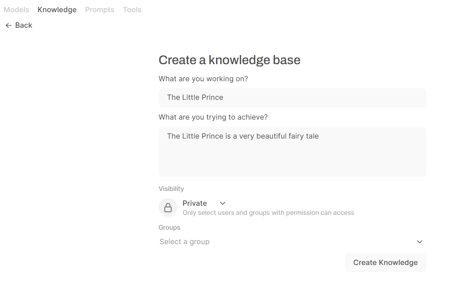This screenshot has width=475, height=287.
Task: Click into the description textarea about fairy tale
Action: [x=292, y=152]
